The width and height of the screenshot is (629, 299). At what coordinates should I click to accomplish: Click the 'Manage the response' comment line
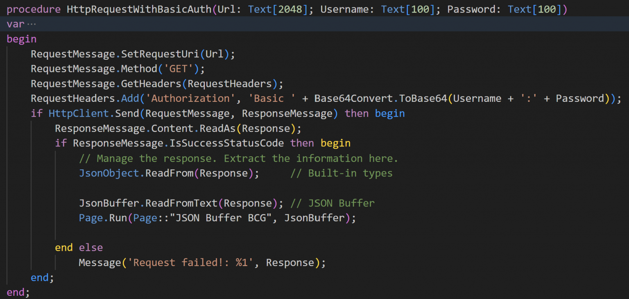(238, 158)
